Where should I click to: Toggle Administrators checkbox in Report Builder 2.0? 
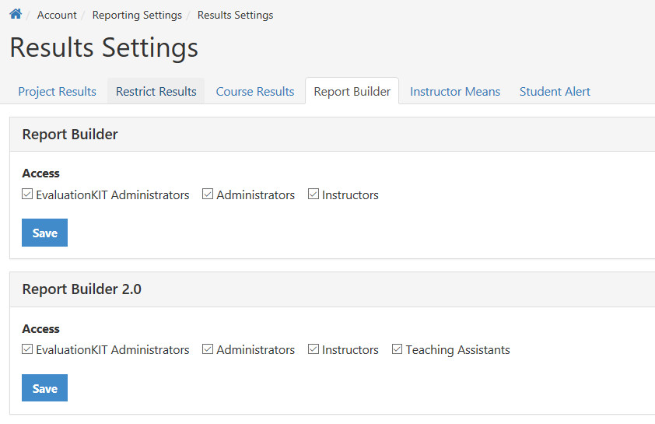tap(208, 349)
